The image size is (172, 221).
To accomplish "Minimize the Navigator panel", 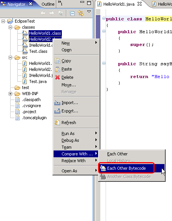I will [x=82, y=2].
